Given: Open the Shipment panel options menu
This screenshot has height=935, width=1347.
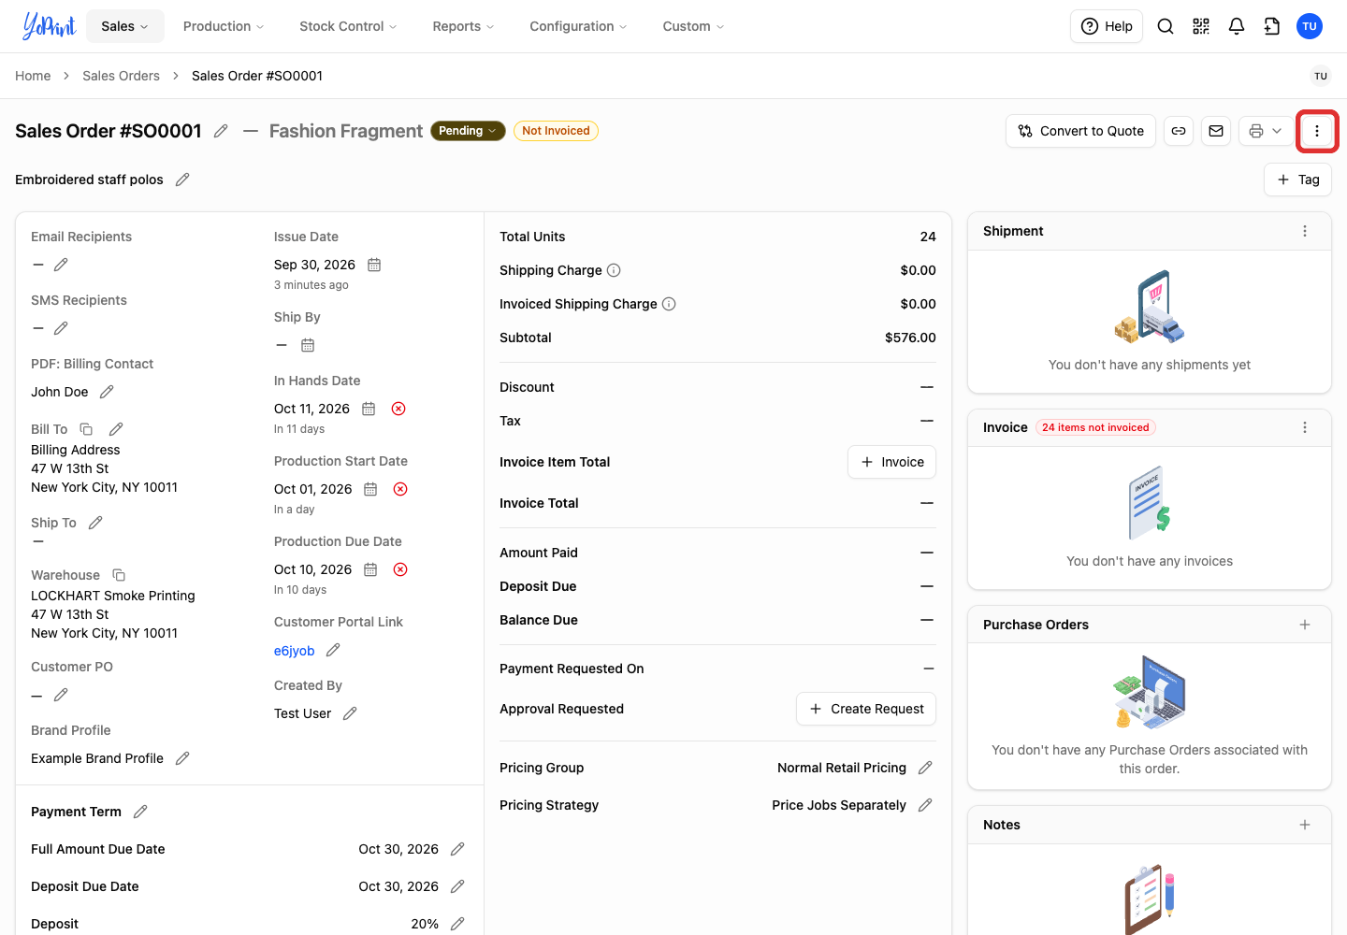Looking at the screenshot, I should coord(1305,231).
